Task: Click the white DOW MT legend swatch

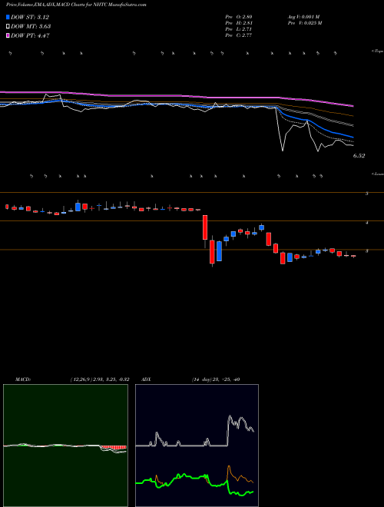Action: [8, 27]
